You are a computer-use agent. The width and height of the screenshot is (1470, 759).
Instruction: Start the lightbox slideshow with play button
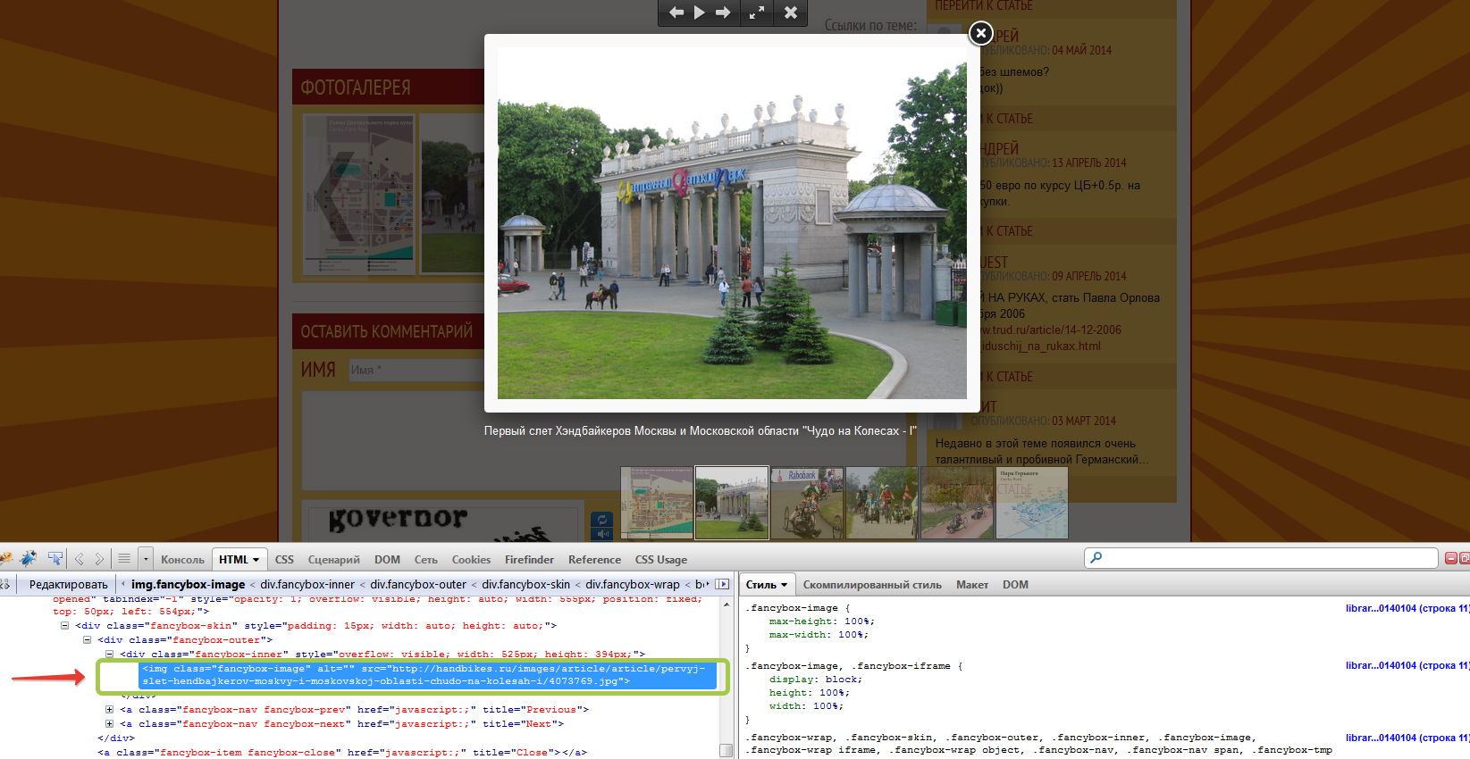[700, 13]
